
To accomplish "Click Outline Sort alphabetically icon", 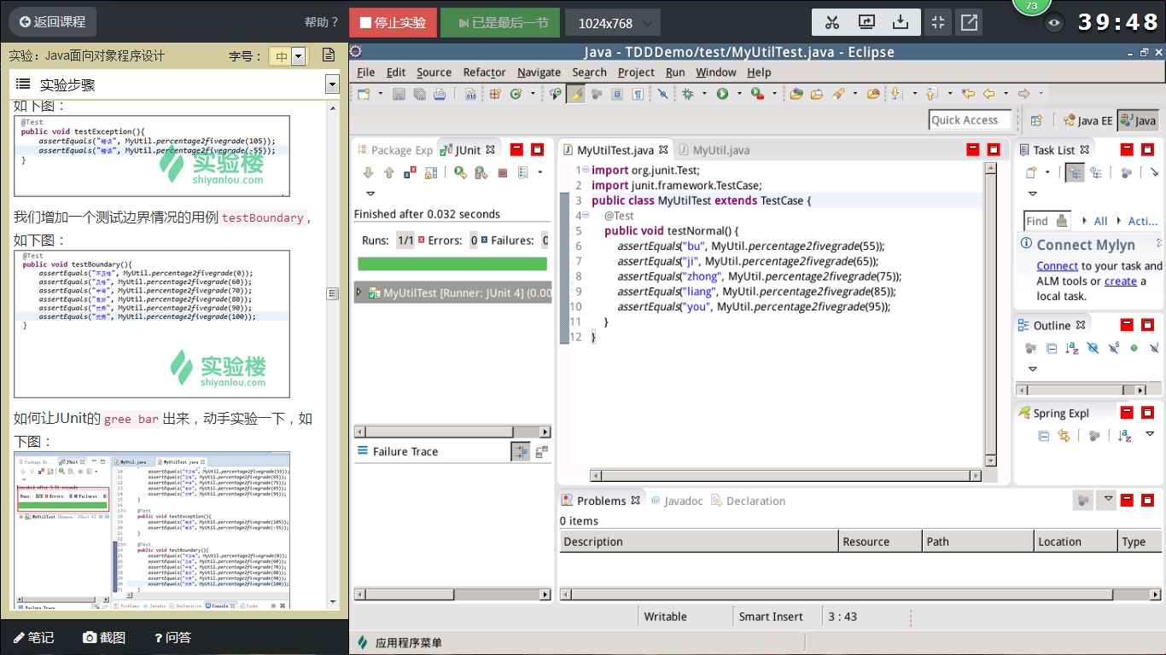I will point(1071,348).
